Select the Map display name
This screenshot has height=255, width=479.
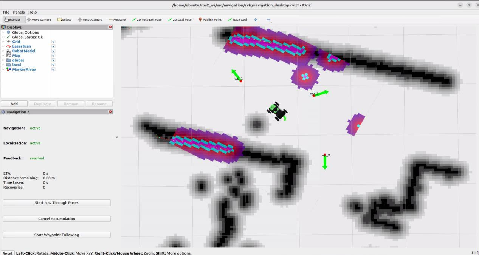[x=16, y=56]
